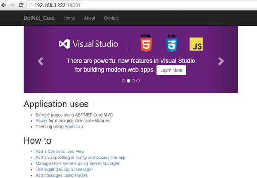
Task: Select the first carousel indicator dot
Action: (124, 81)
